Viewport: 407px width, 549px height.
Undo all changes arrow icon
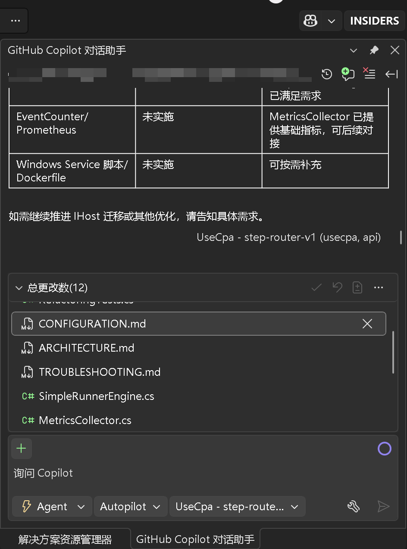click(337, 287)
